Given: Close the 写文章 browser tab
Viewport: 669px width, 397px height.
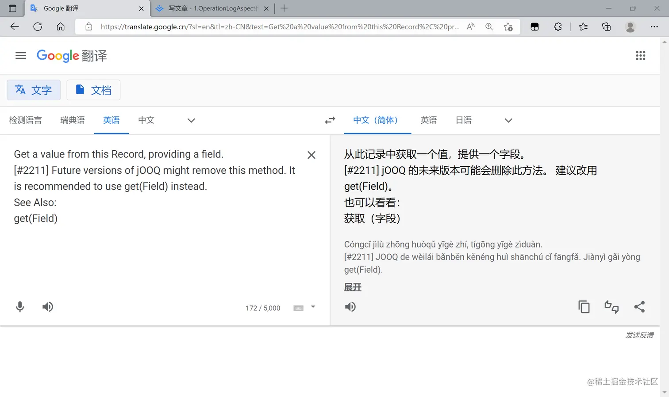Looking at the screenshot, I should coord(266,8).
